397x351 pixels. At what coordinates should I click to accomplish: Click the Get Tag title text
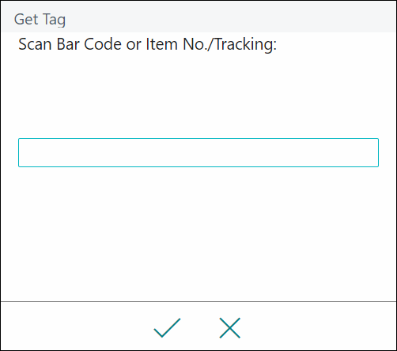40,20
